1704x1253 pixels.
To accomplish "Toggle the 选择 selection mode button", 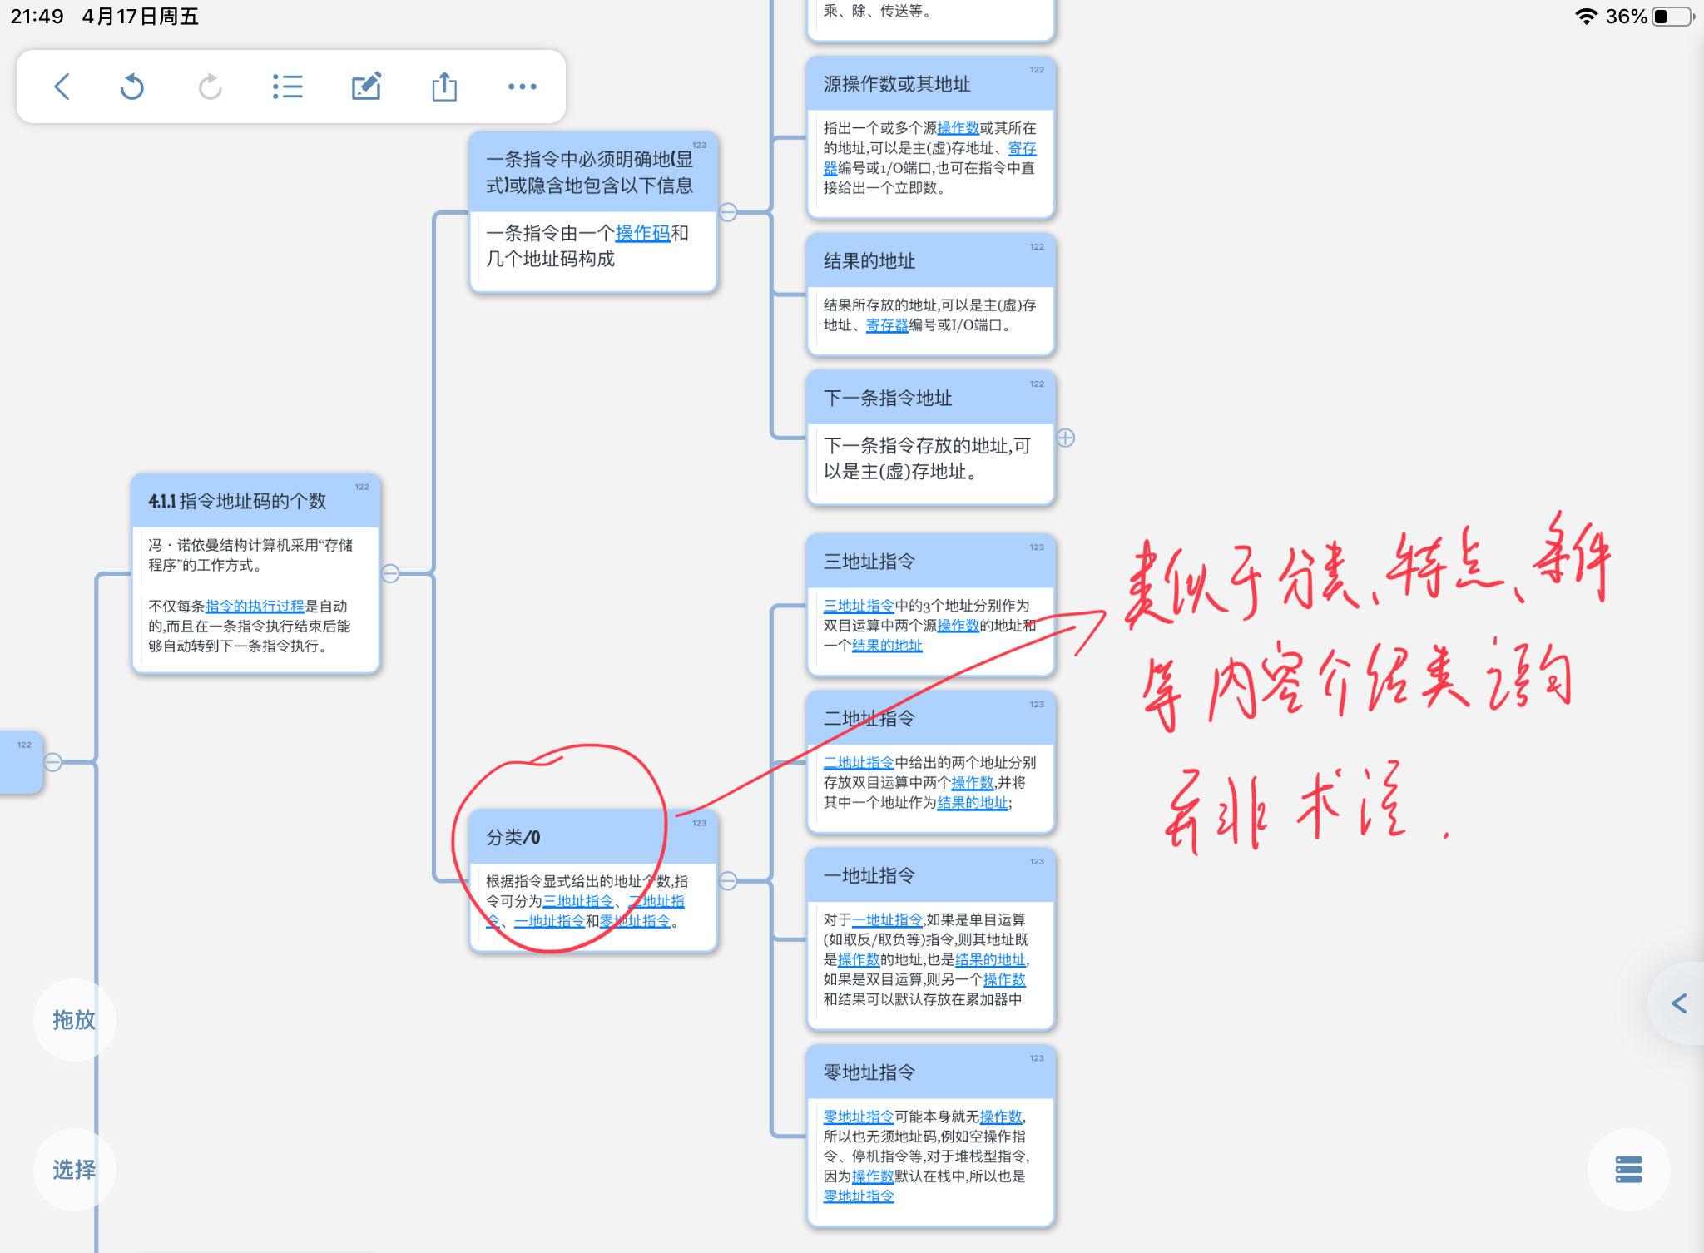I will 74,1170.
